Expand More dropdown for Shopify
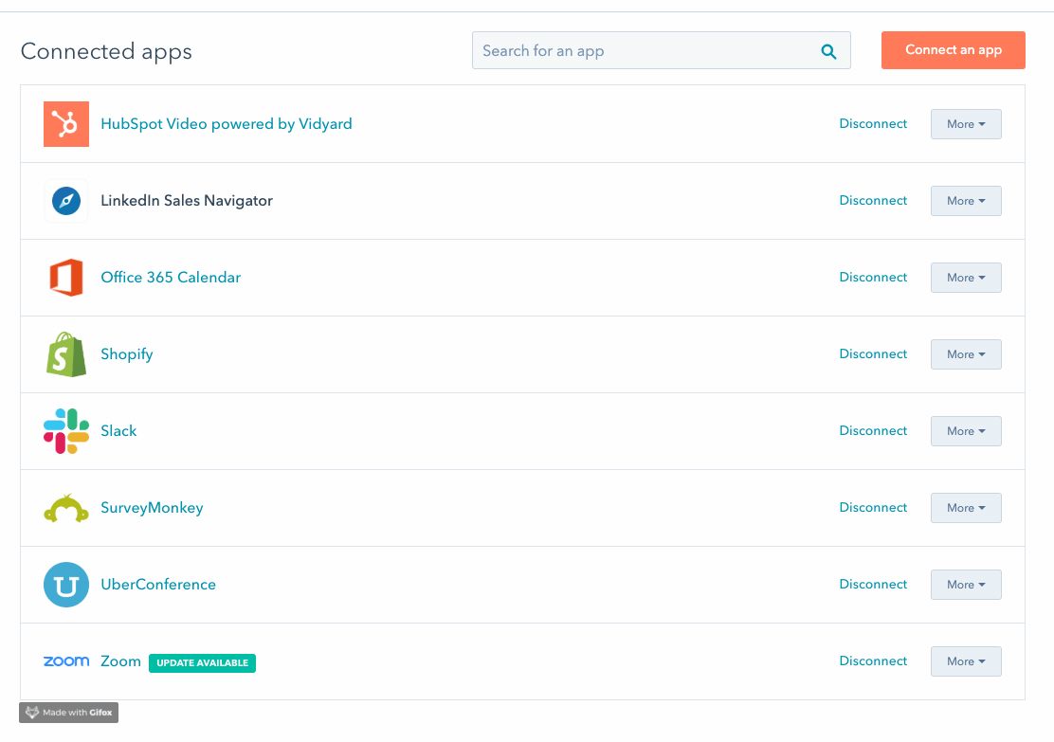The height and width of the screenshot is (742, 1054). (x=966, y=354)
